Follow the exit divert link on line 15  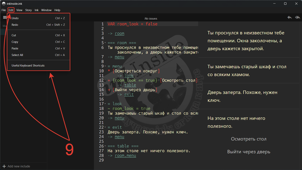129,95
